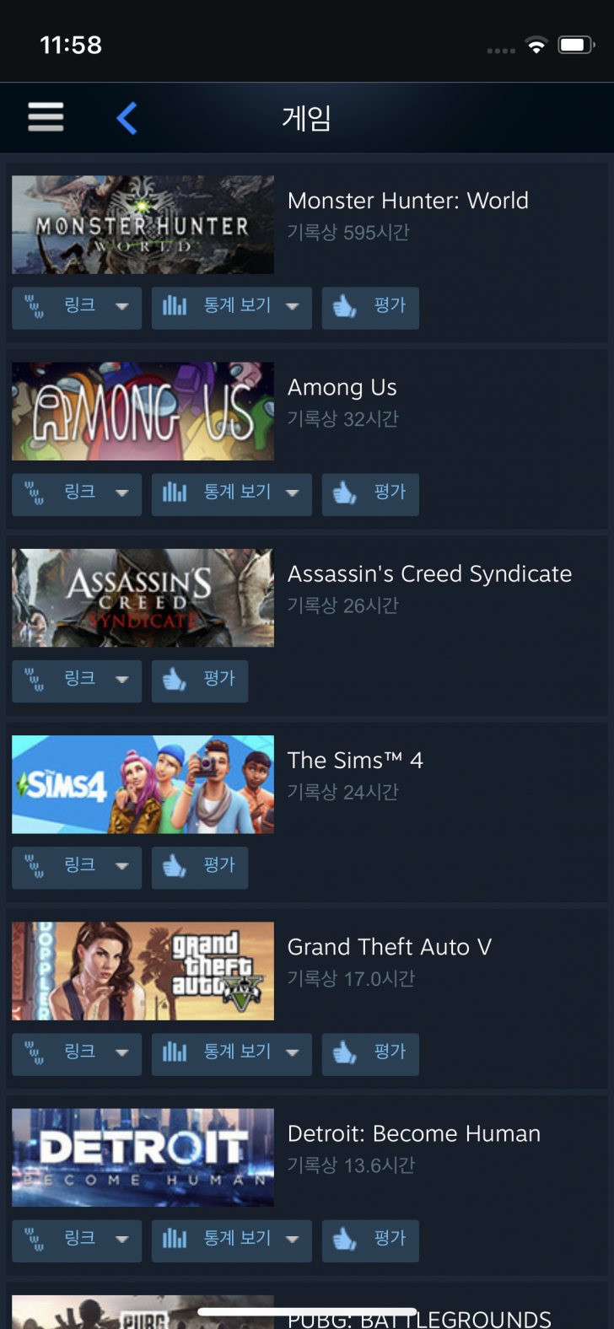Tap 평가 button for Assassin's Creed Syndicate

(200, 681)
